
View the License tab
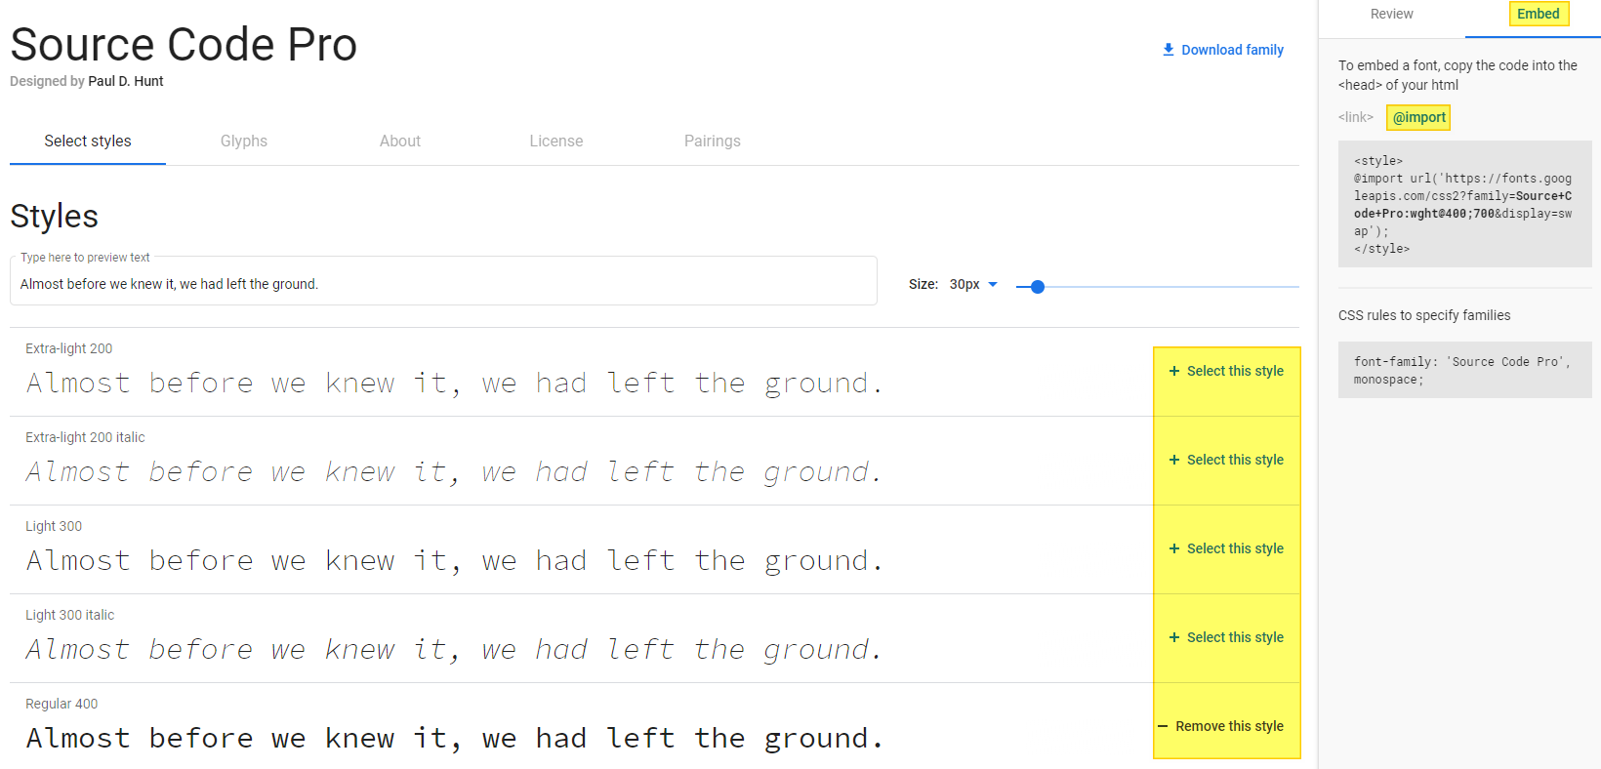point(556,141)
